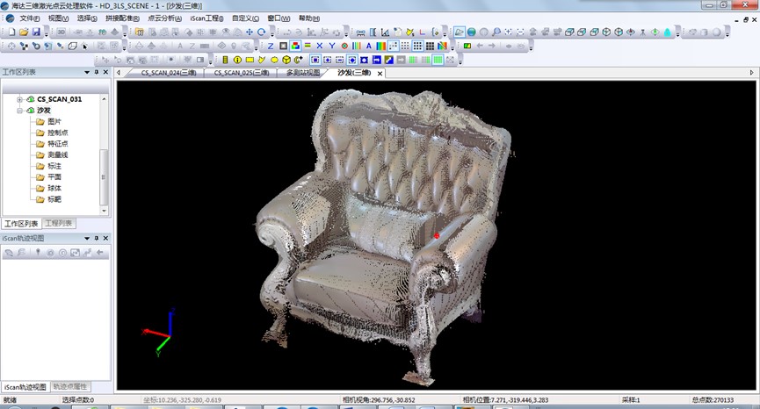Click the rainbow color ramp icon
This screenshot has height=409, width=760.
pos(381,46)
